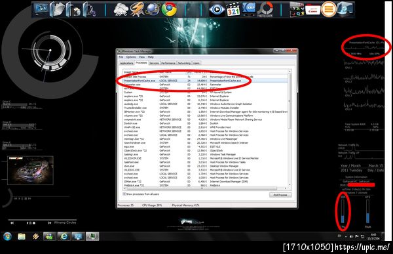Open the Canon icon in the dock
The image size is (393, 254).
(312, 10)
